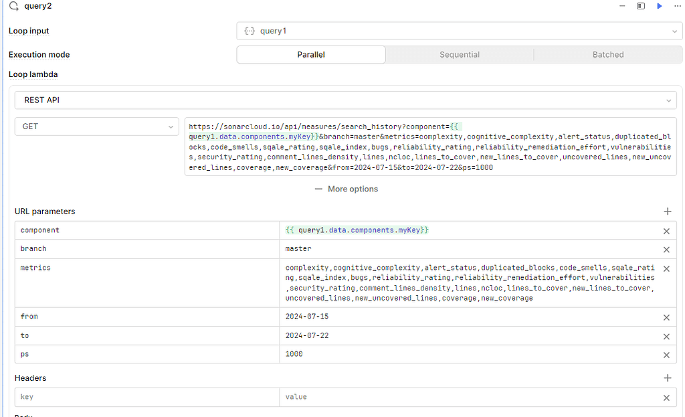Add a header using the plus icon
Viewport: 685px width, 417px height.
(x=668, y=378)
